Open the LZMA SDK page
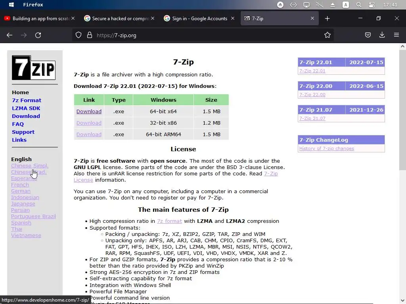This screenshot has width=406, height=304. [x=26, y=108]
